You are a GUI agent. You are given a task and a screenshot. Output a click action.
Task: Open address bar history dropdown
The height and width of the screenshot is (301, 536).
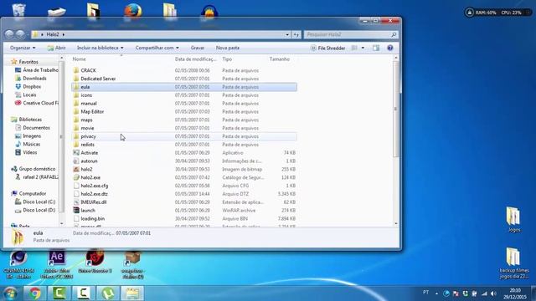pos(287,34)
